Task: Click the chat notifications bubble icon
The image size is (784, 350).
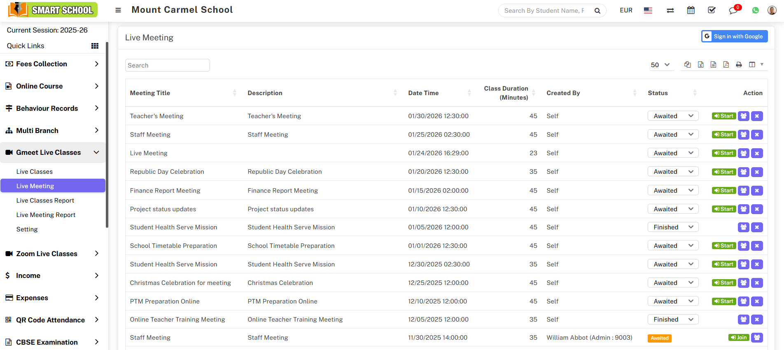Action: [x=733, y=11]
